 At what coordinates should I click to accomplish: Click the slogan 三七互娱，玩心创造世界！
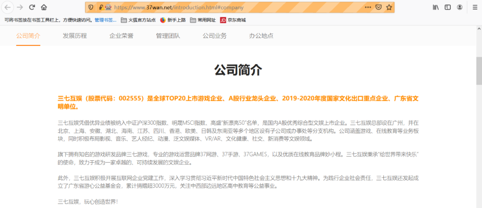(87, 202)
